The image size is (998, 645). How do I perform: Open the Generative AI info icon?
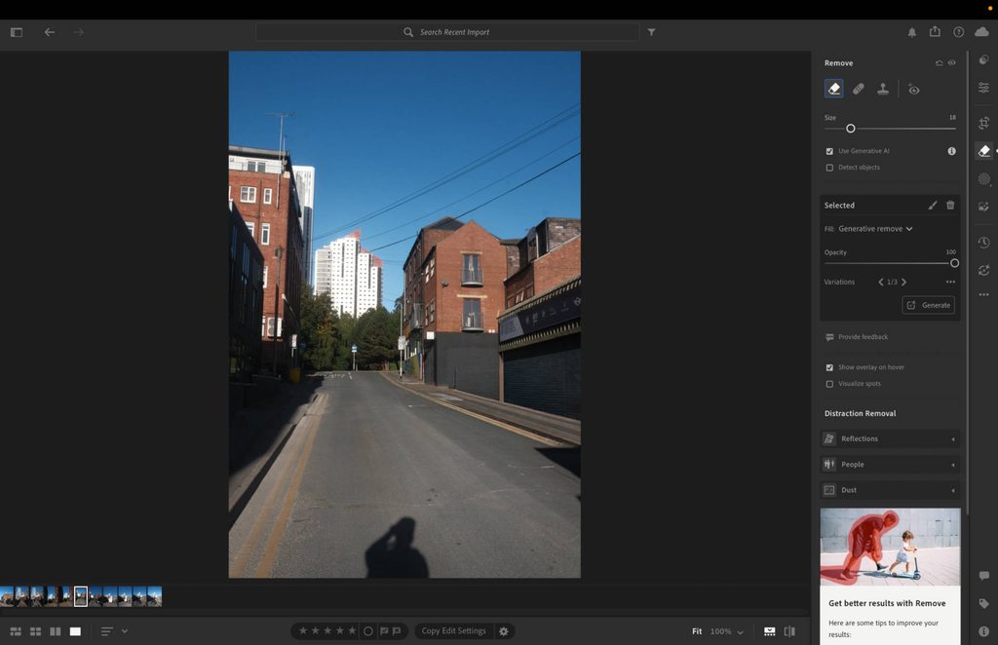click(951, 151)
